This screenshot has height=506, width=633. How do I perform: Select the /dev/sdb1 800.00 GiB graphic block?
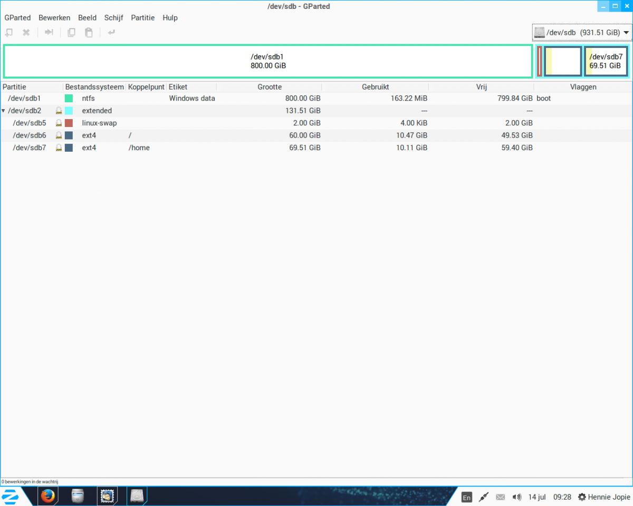(268, 61)
